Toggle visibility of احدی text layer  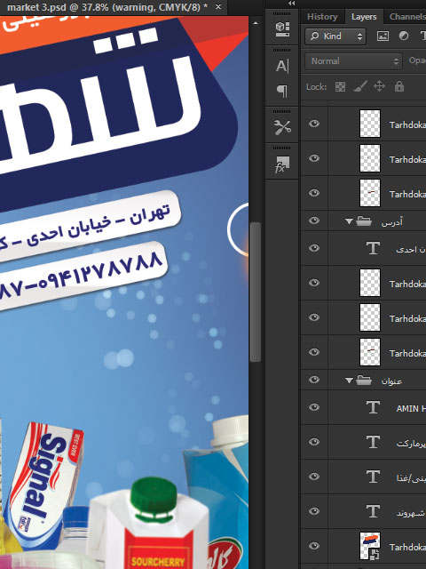click(x=314, y=248)
